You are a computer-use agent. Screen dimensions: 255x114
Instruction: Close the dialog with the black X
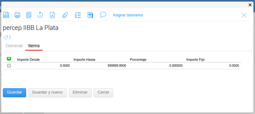coord(250,5)
